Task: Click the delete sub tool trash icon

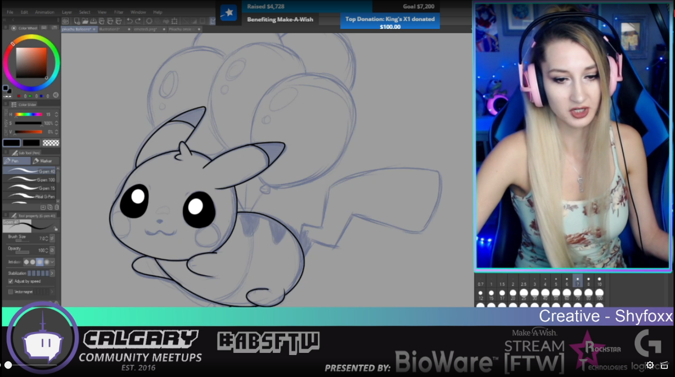Action: (x=56, y=207)
